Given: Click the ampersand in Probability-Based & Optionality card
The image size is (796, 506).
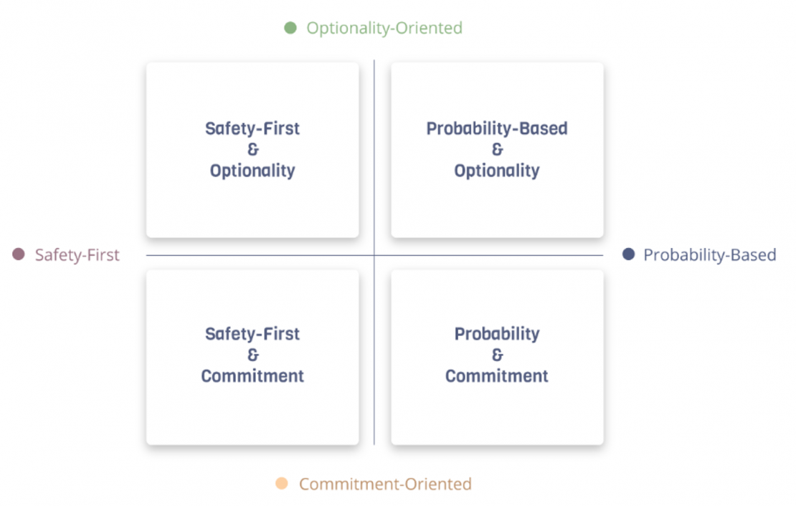Looking at the screenshot, I should [497, 150].
